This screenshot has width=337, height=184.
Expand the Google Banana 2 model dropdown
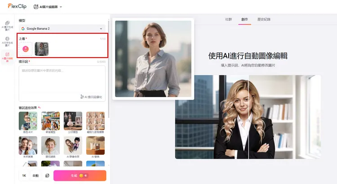click(x=62, y=28)
